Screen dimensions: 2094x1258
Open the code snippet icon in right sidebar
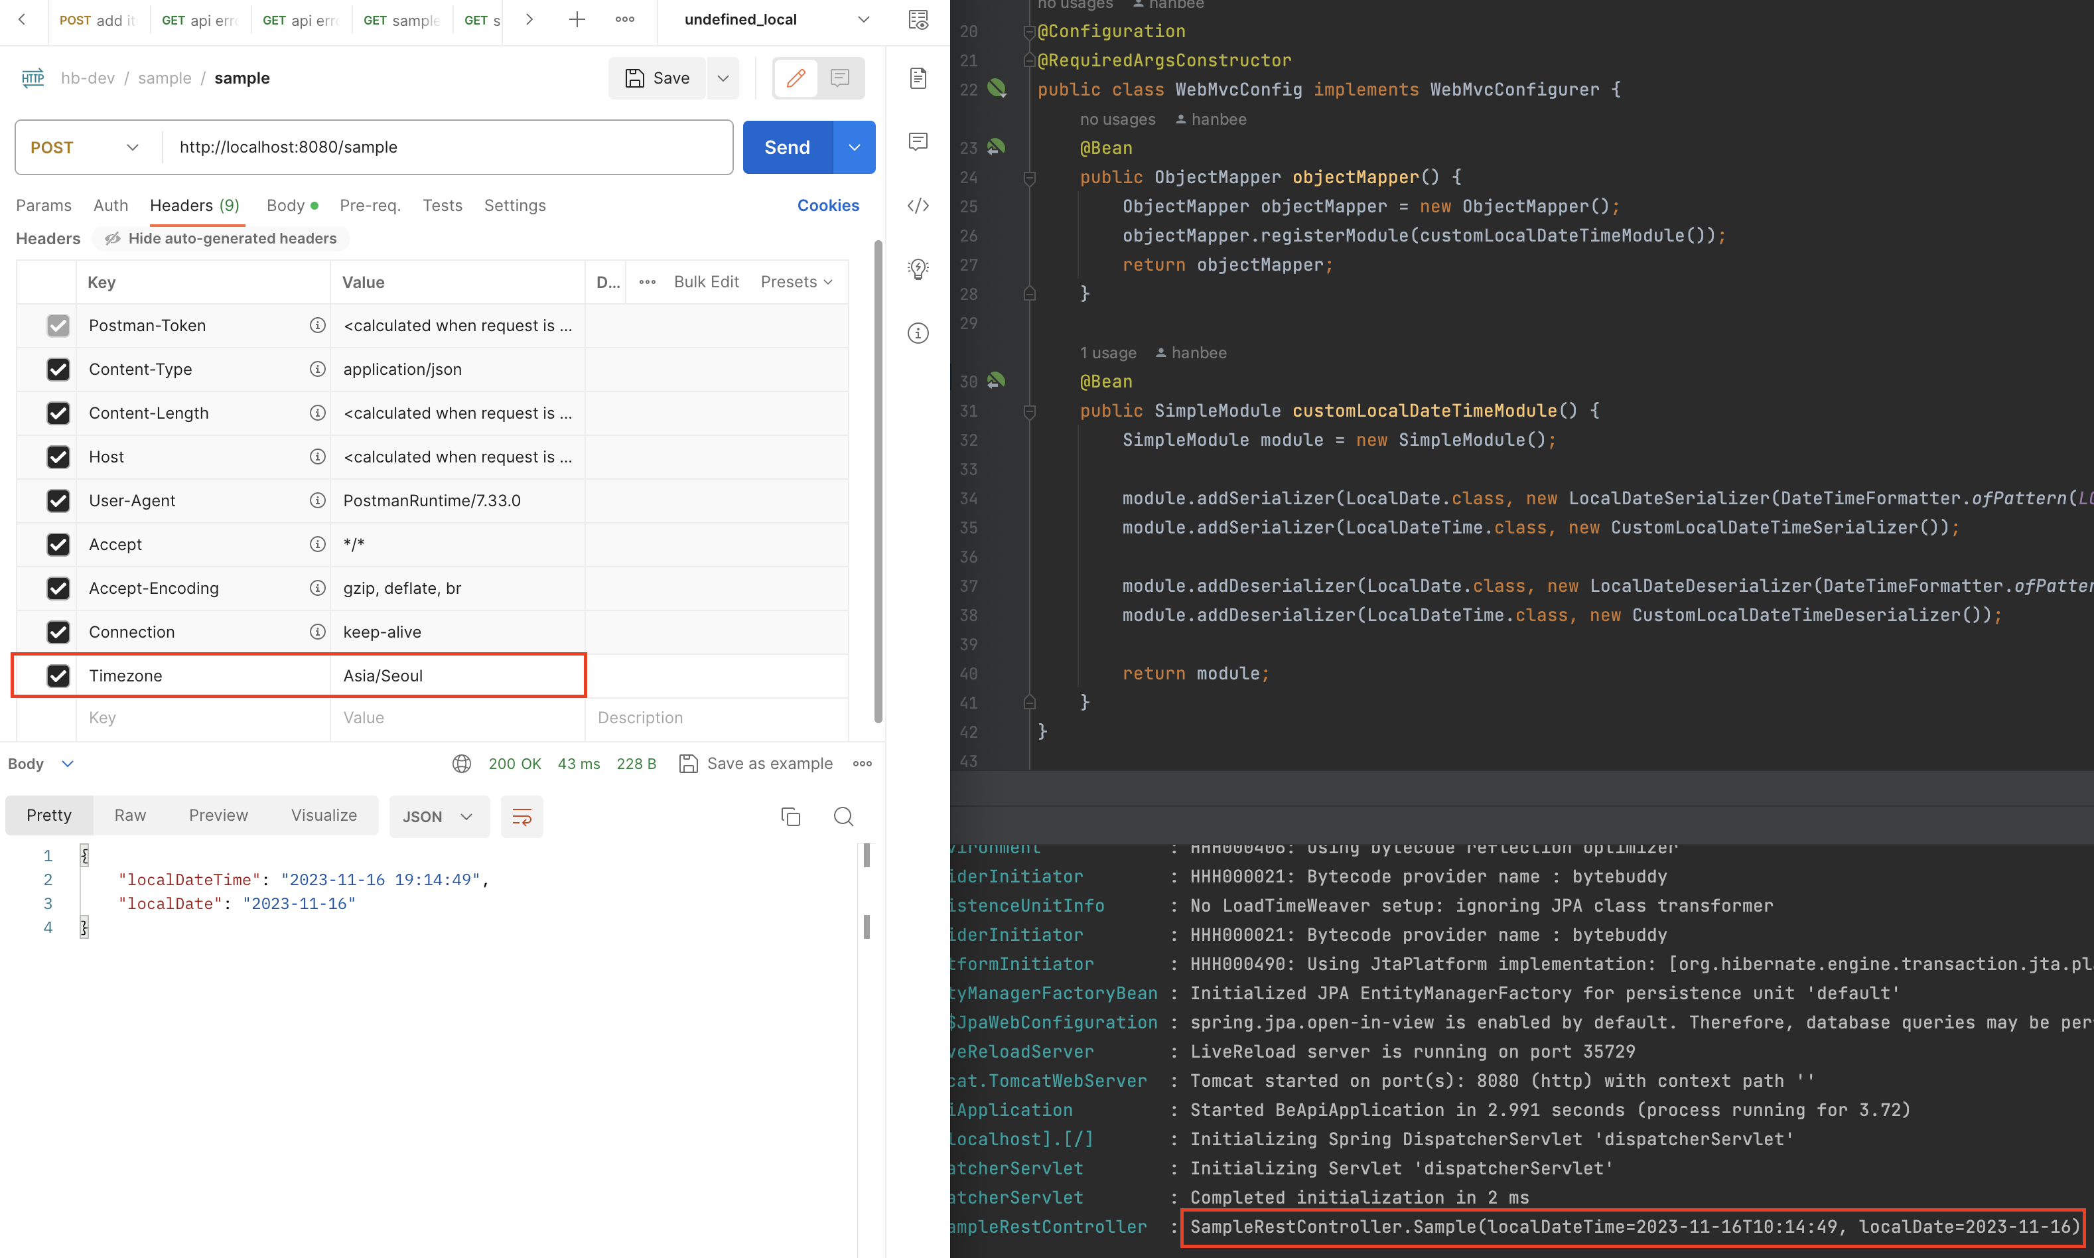click(918, 205)
